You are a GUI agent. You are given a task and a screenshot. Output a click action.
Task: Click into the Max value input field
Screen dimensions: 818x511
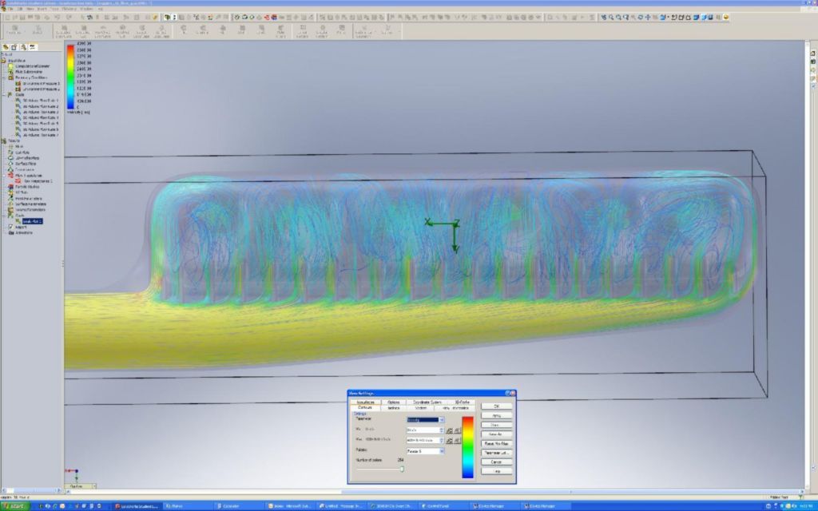pyautogui.click(x=423, y=441)
